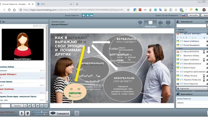Click the Послать send button
This screenshot has width=208, height=117.
(x=17, y=106)
